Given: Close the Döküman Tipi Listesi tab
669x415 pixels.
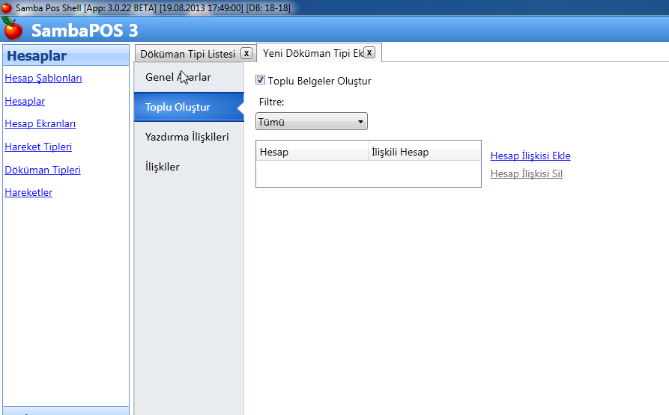Looking at the screenshot, I should pos(246,53).
